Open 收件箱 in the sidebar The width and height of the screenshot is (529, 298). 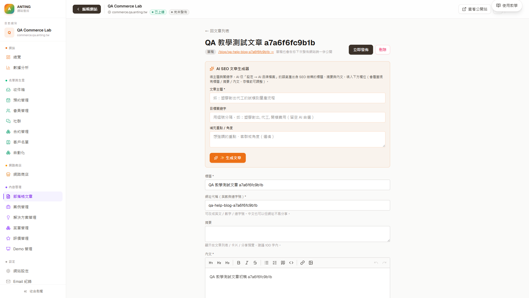click(33, 90)
